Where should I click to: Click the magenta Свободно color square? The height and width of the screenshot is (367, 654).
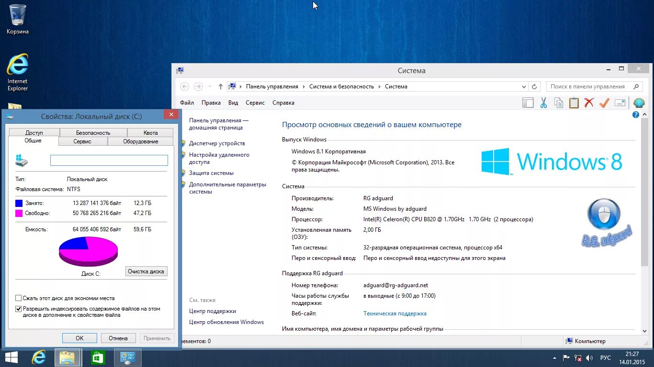(x=19, y=213)
